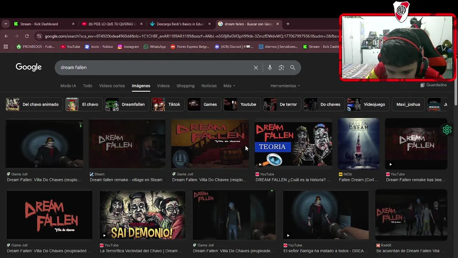
Task: Expand the Más menu
Action: pos(229,86)
